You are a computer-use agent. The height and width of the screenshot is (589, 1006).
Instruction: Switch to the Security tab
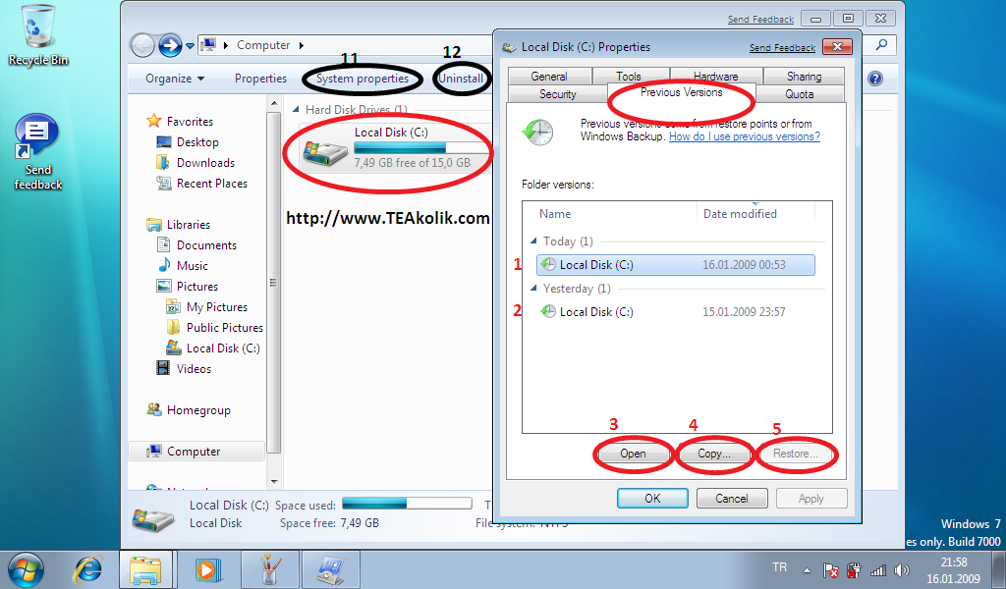tap(558, 94)
